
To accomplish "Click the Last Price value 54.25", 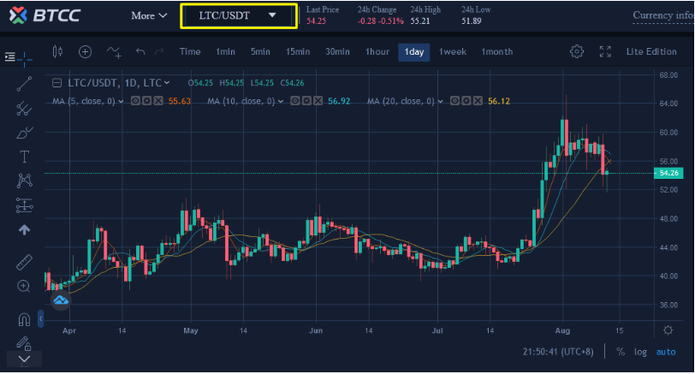I will (x=316, y=21).
